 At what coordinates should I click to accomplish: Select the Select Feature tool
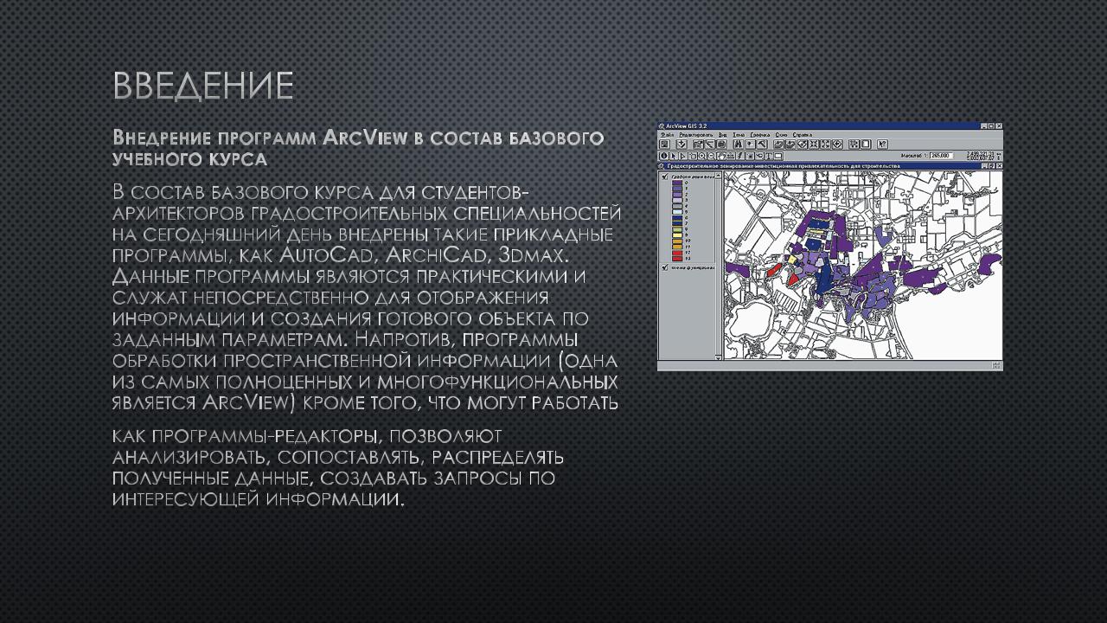click(693, 156)
